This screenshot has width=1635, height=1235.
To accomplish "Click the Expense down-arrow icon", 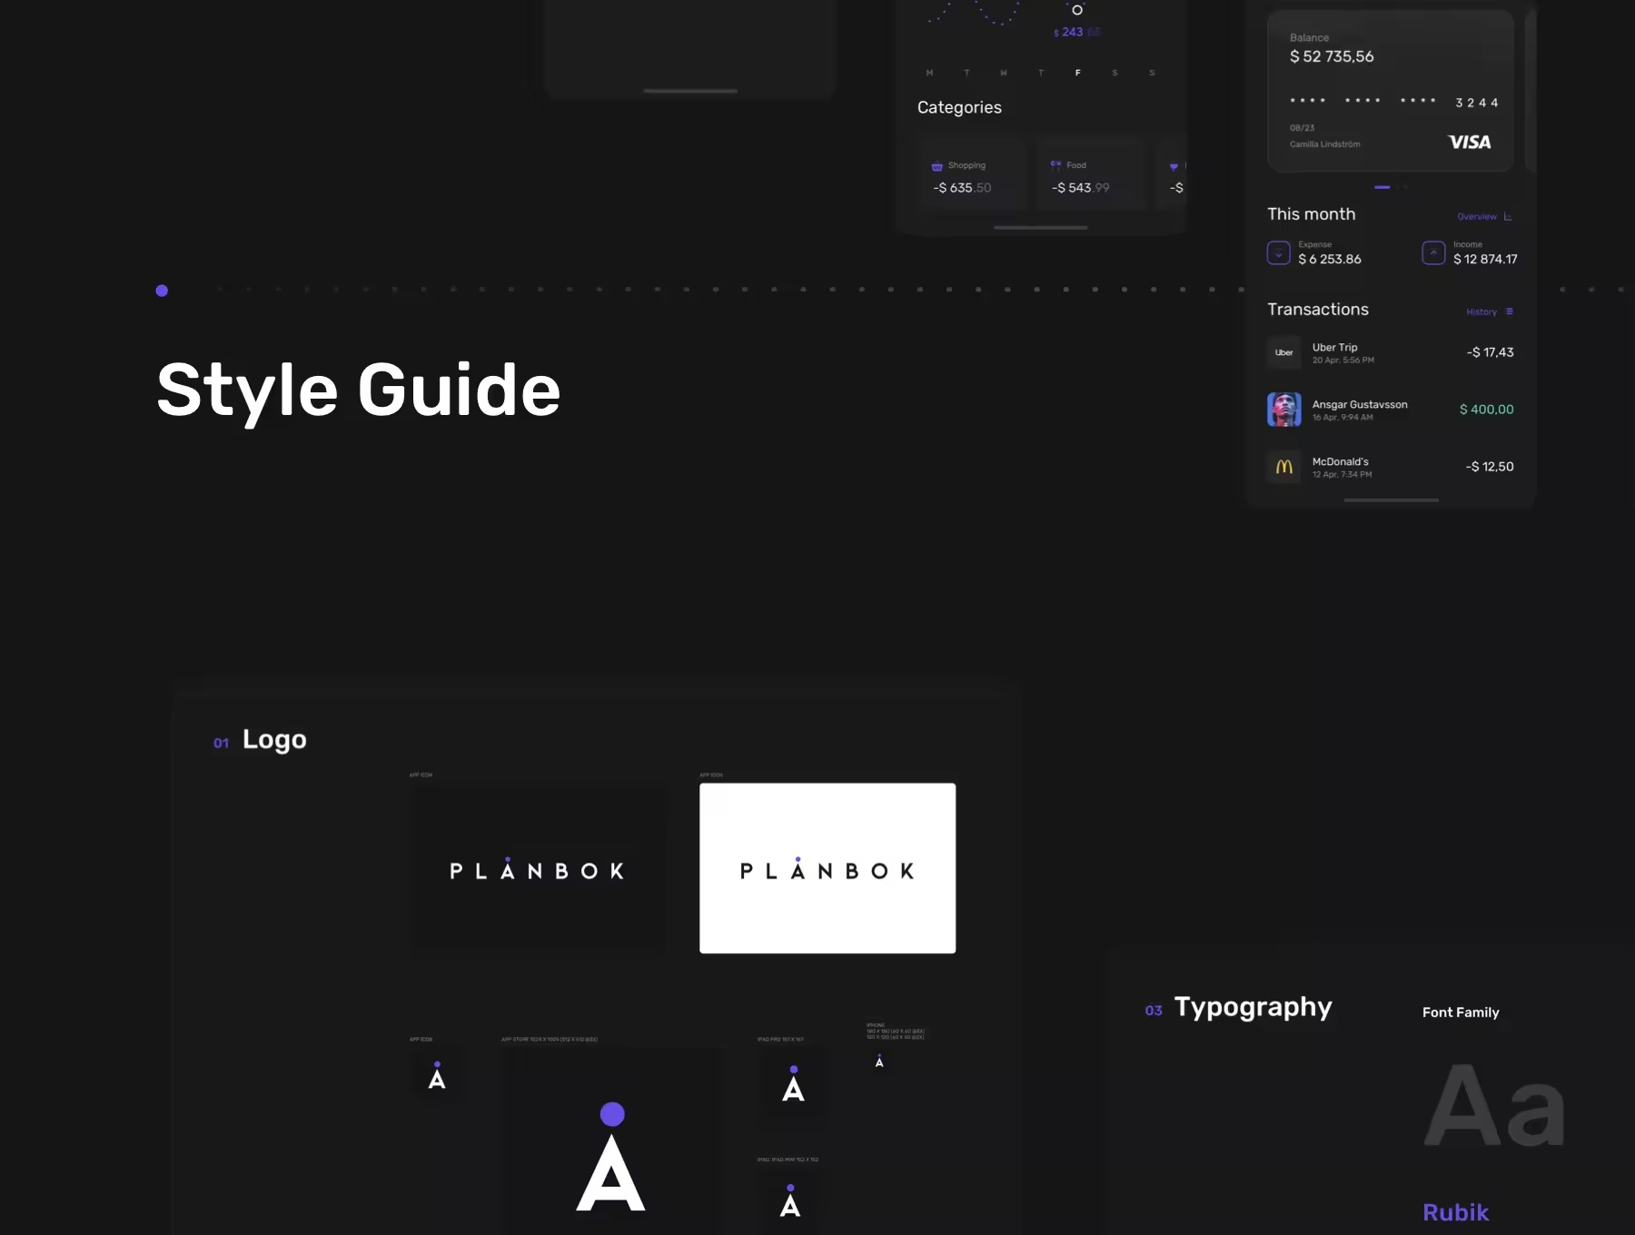I will 1278,253.
